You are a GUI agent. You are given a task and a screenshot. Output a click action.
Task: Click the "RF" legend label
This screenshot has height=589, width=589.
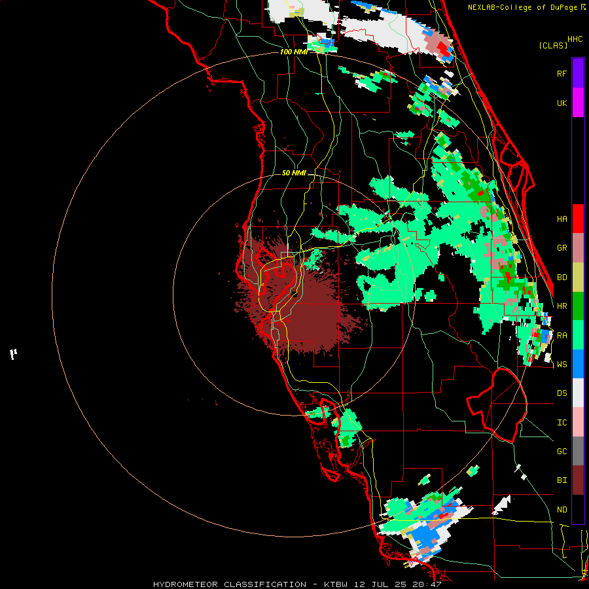coord(562,73)
